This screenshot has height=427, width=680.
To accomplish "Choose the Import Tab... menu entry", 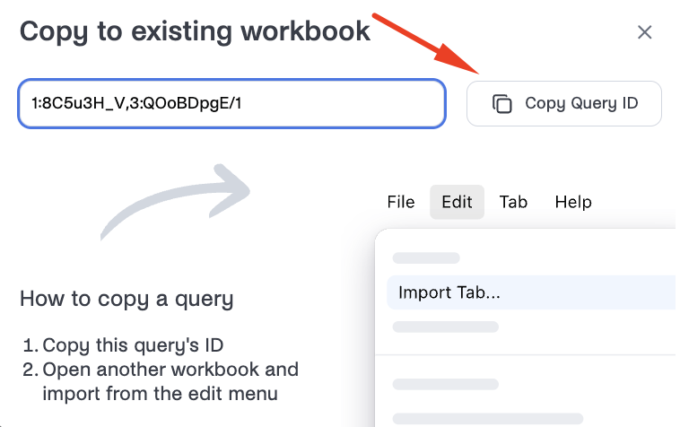I will (x=531, y=292).
